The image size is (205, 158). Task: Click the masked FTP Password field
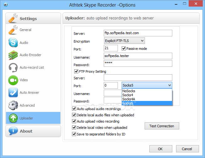(138, 64)
